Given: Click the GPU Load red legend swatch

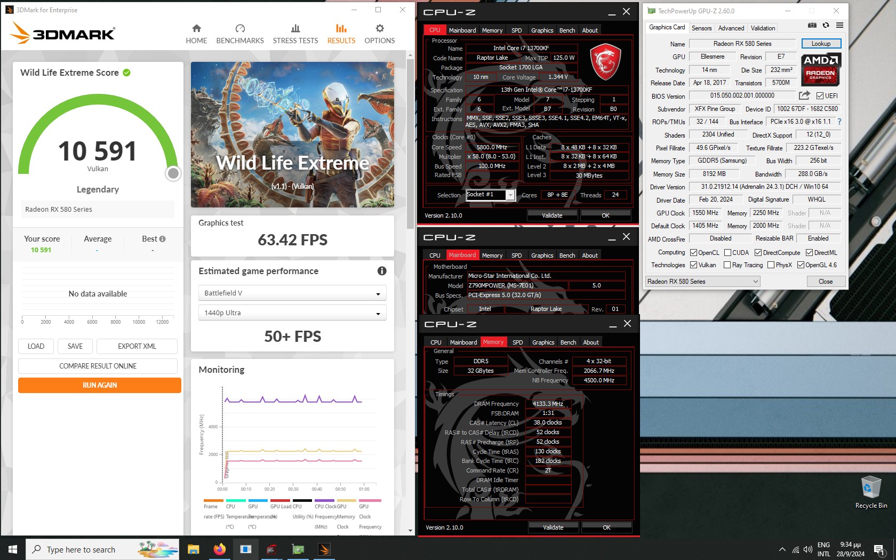Looking at the screenshot, I should click(x=280, y=500).
